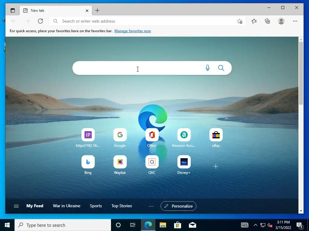Open the Amazon Assistant quick link

[x=184, y=138]
